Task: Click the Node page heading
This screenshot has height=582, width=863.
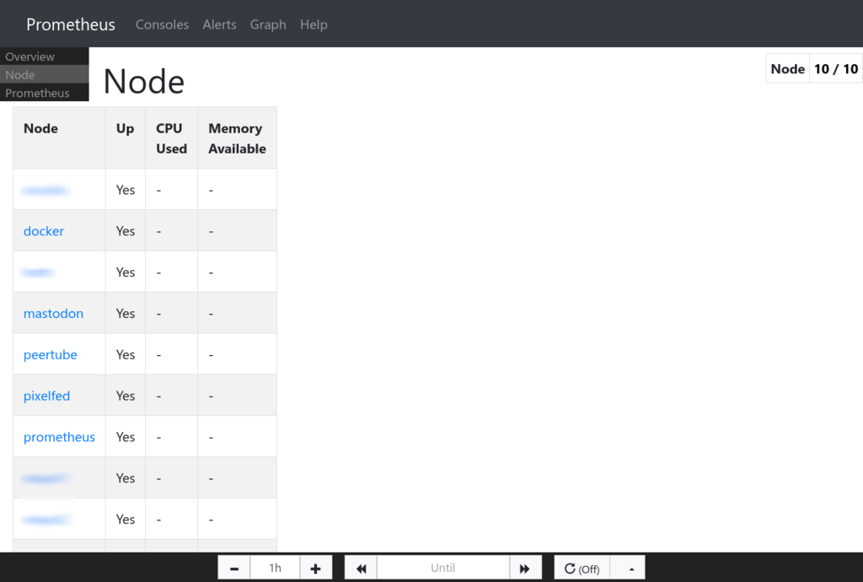Action: [x=143, y=82]
